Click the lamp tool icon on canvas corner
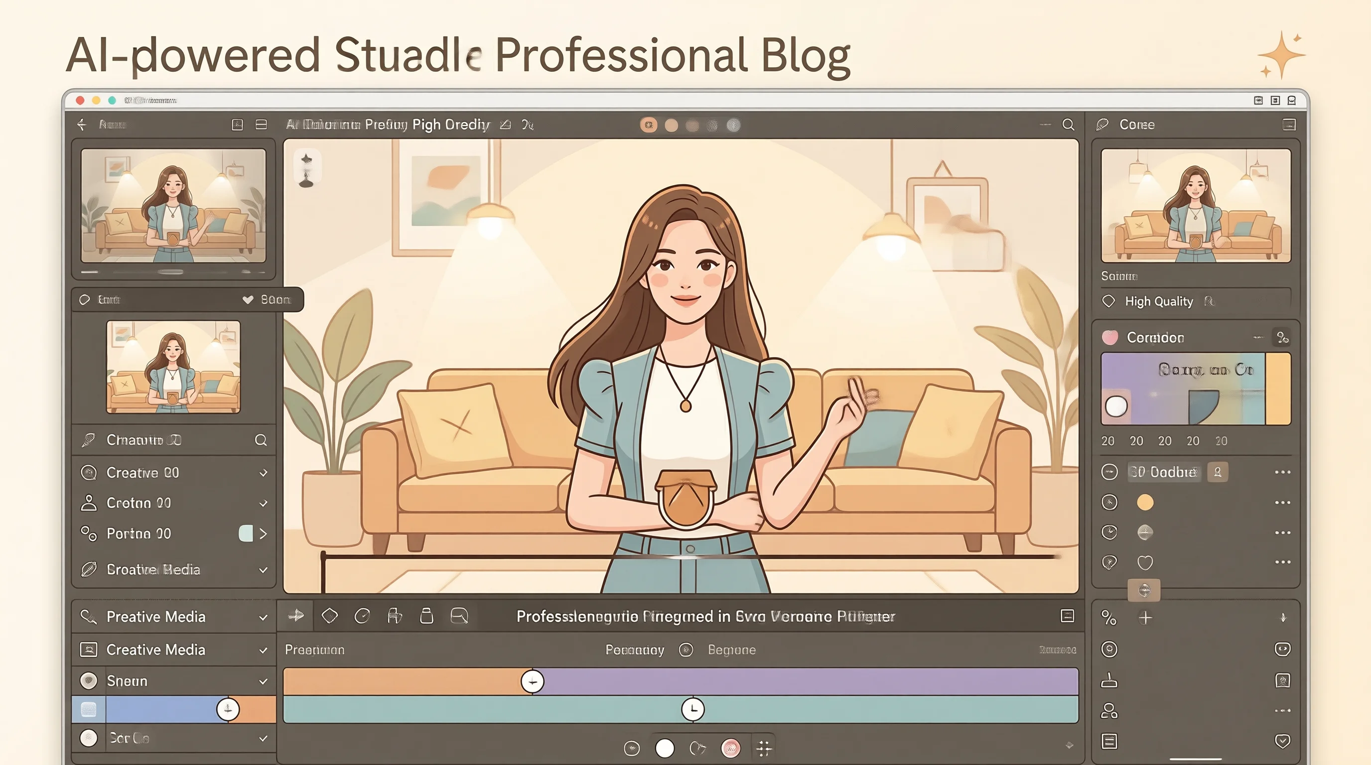The width and height of the screenshot is (1371, 765). click(x=306, y=170)
